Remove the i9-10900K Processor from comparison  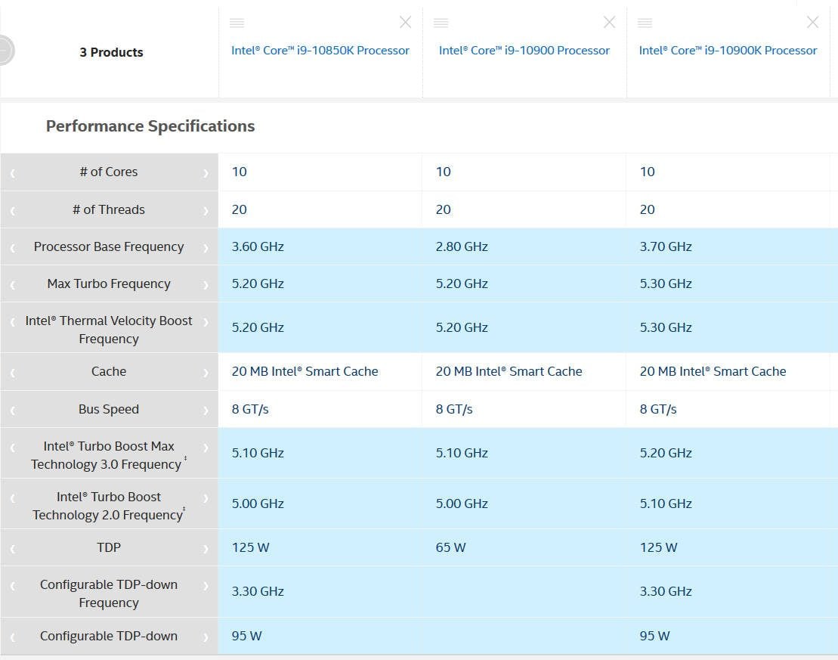(x=813, y=22)
